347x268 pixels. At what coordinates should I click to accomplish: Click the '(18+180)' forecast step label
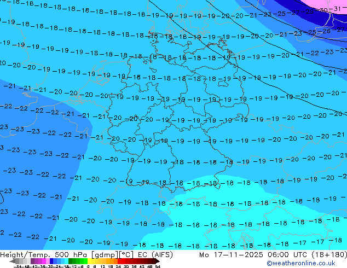point(329,255)
